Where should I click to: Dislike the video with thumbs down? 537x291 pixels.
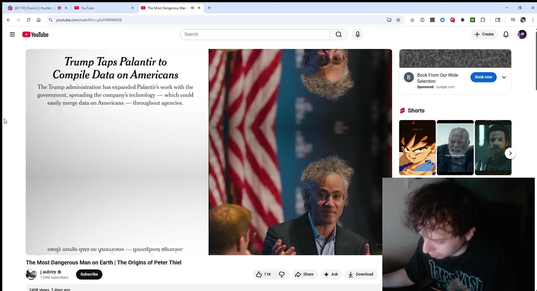click(282, 274)
